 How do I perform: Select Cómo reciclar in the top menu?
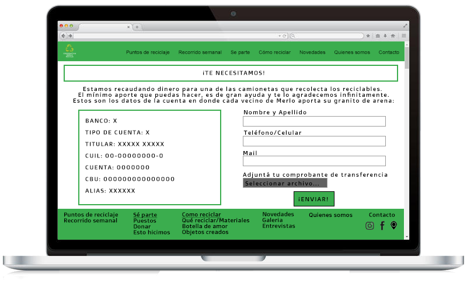[274, 52]
